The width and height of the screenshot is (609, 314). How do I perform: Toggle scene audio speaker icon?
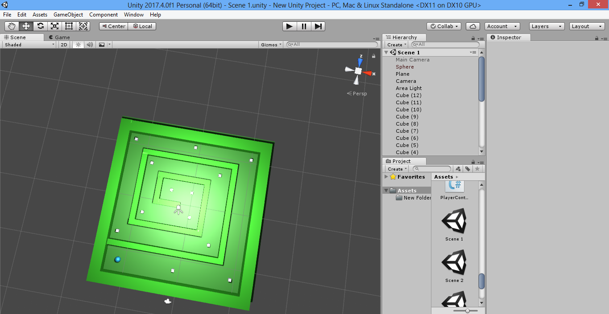pyautogui.click(x=90, y=45)
